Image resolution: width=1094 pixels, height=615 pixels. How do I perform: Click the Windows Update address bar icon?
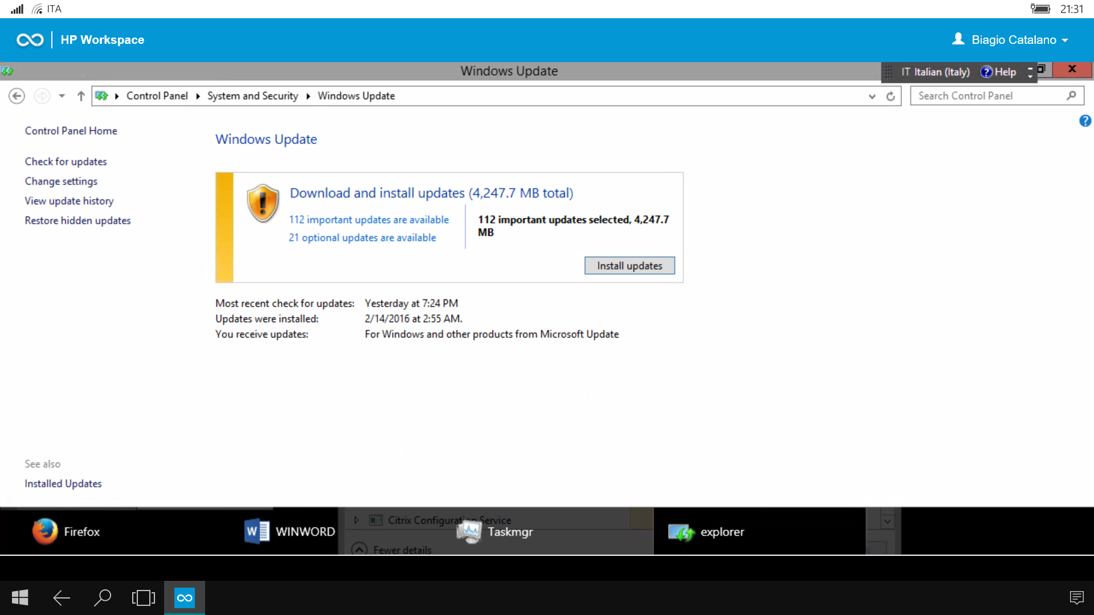click(101, 96)
